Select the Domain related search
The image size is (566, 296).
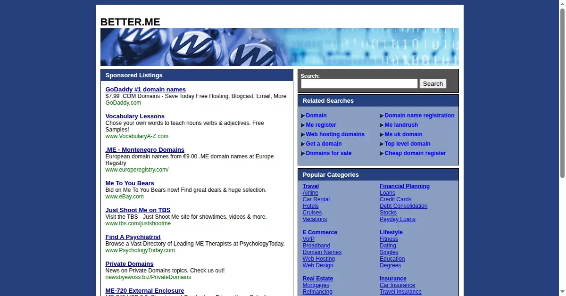[316, 115]
